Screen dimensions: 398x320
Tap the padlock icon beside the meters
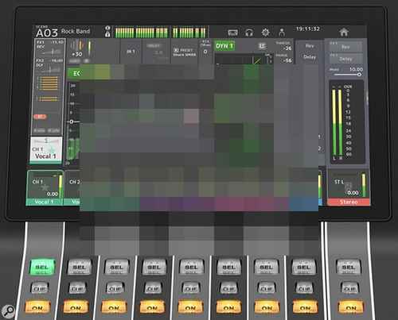coord(107,34)
